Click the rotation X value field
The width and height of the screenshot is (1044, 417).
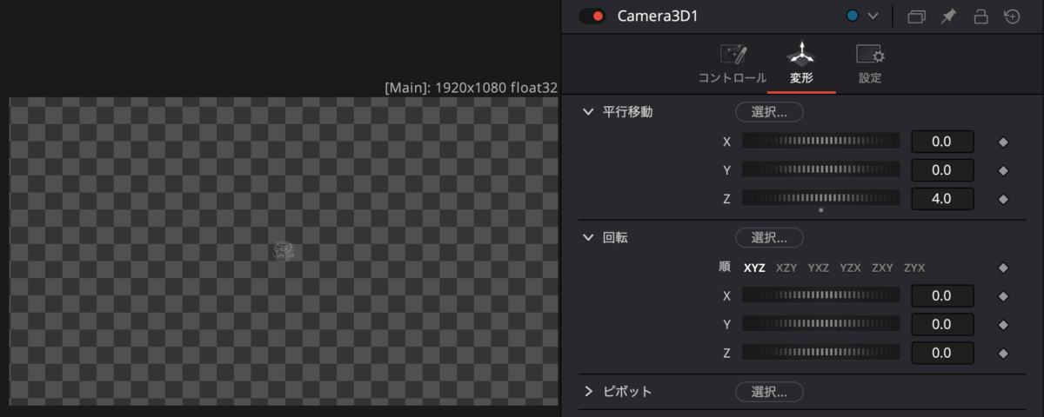coord(942,296)
